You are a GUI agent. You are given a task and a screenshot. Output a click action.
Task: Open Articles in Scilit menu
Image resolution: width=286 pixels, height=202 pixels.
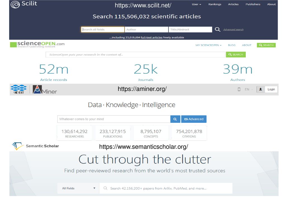pyautogui.click(x=233, y=4)
